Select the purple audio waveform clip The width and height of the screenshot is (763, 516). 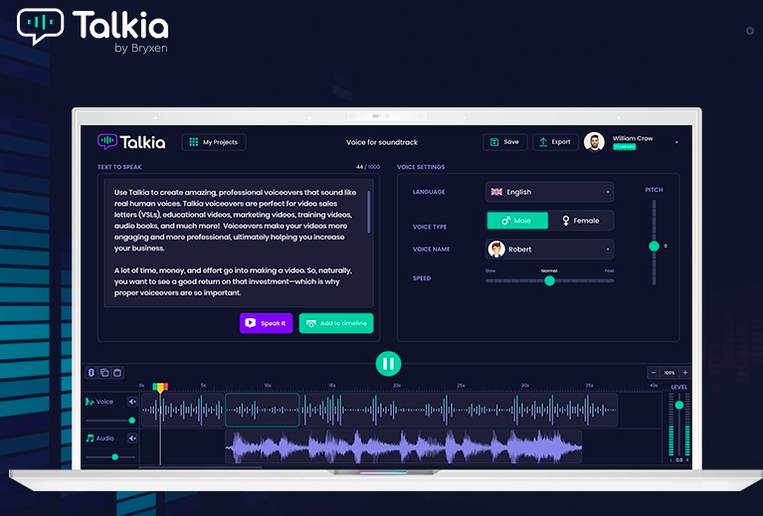[404, 446]
